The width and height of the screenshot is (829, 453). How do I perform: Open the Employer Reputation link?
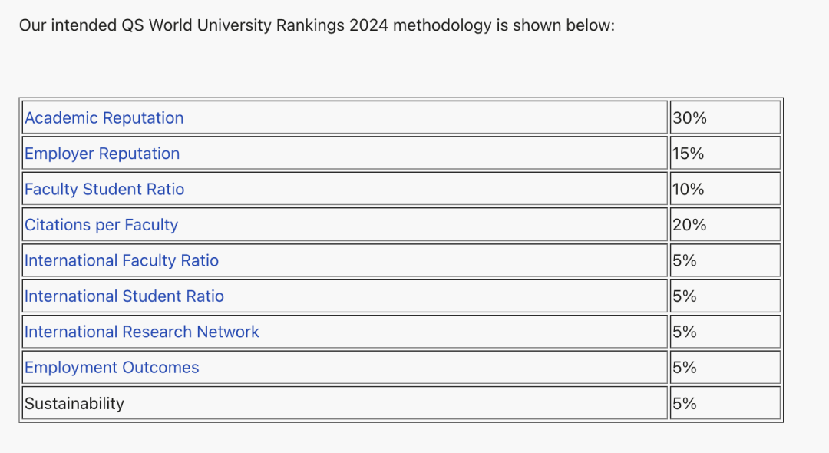[x=102, y=154]
